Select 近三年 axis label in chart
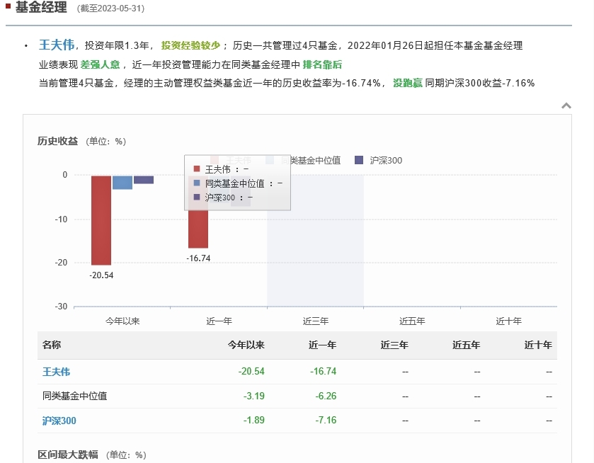 click(315, 321)
